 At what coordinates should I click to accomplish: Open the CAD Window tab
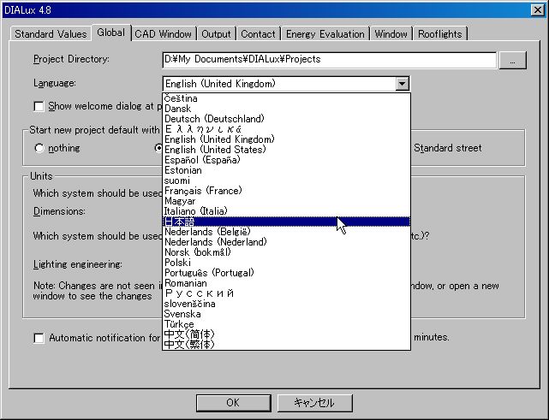[x=164, y=34]
